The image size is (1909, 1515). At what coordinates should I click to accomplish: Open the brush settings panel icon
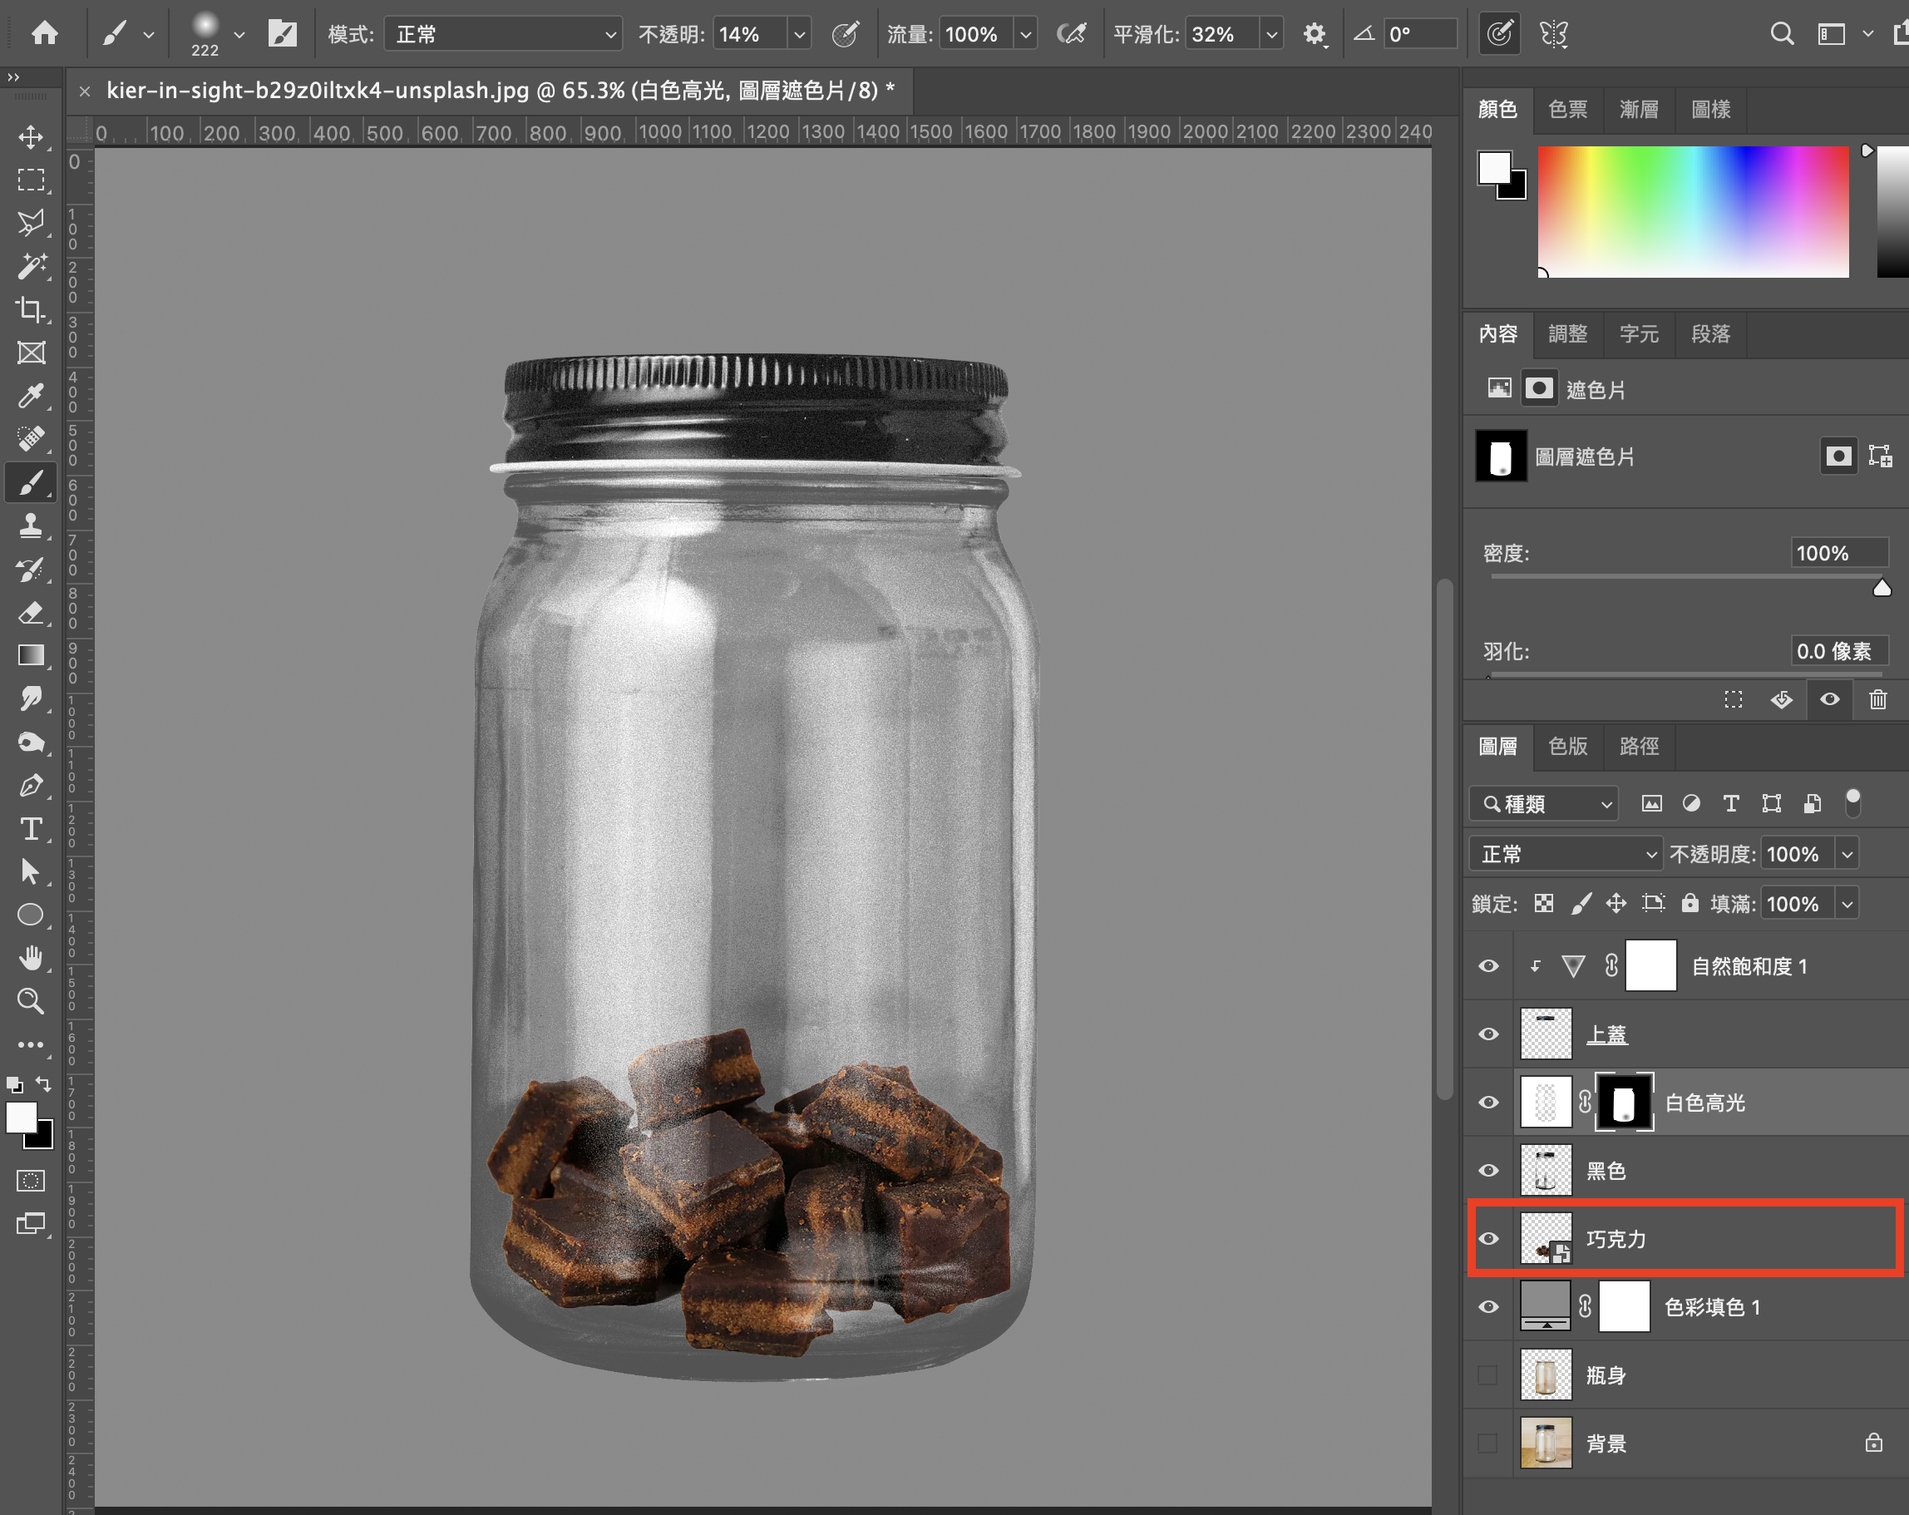click(283, 33)
